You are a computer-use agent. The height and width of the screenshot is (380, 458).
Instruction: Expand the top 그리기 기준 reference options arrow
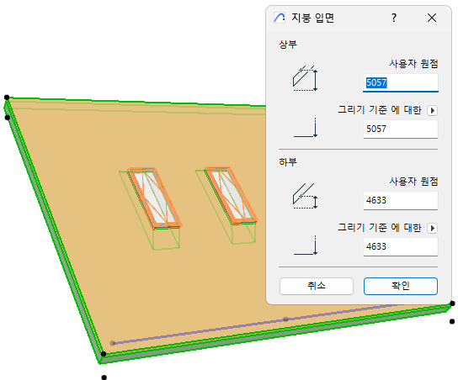click(x=432, y=110)
